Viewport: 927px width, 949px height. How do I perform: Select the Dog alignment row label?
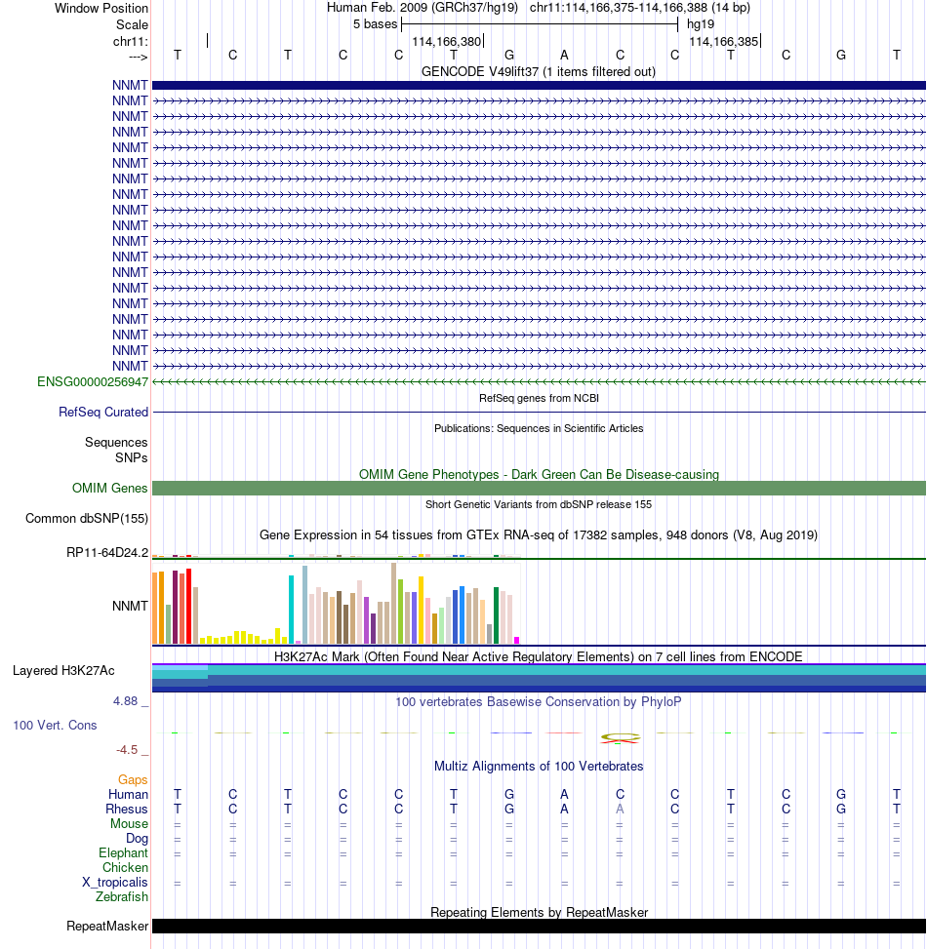(137, 838)
